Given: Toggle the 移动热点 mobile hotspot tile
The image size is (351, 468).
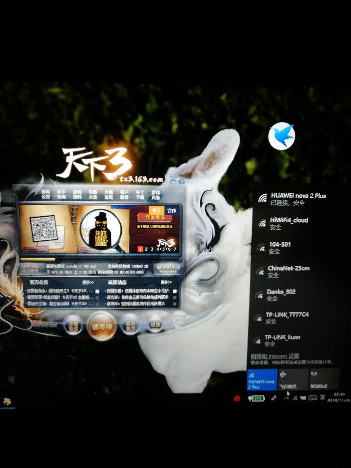Looking at the screenshot, I should tap(324, 379).
